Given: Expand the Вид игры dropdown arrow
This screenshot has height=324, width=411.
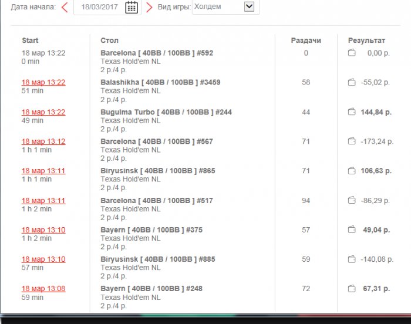Looking at the screenshot, I should click(249, 6).
